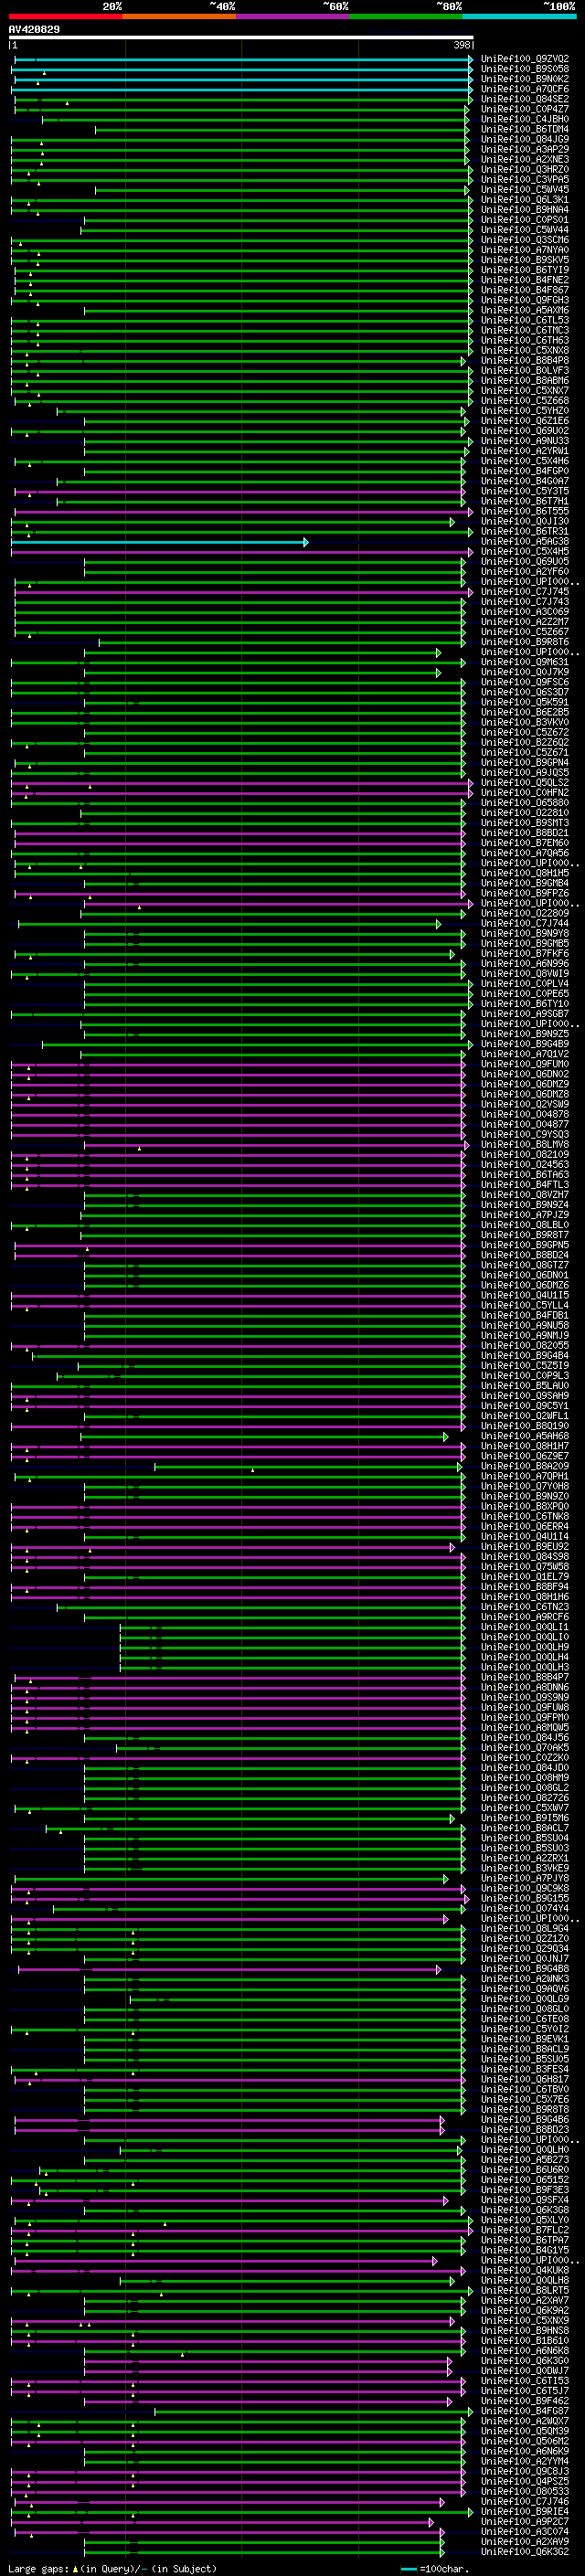Select label UniRef100_B3VKV0

[x=525, y=723]
